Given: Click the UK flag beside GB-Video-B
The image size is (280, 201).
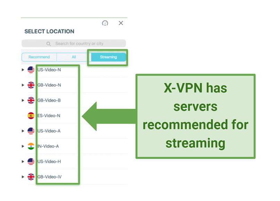Looking at the screenshot, I should click(31, 100).
